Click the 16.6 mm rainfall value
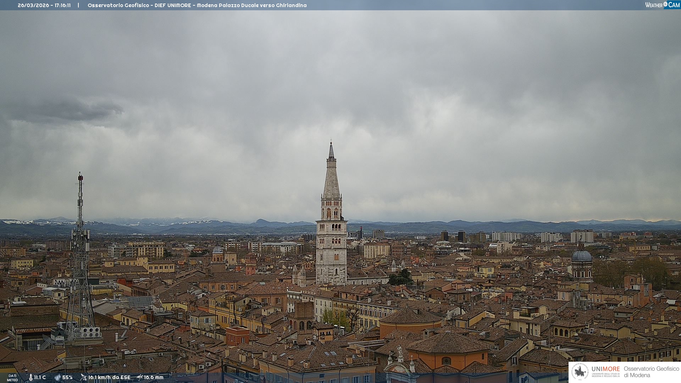The height and width of the screenshot is (383, 681). [154, 377]
